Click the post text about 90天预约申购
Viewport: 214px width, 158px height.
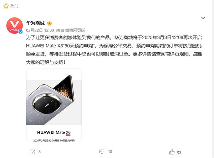114,50
